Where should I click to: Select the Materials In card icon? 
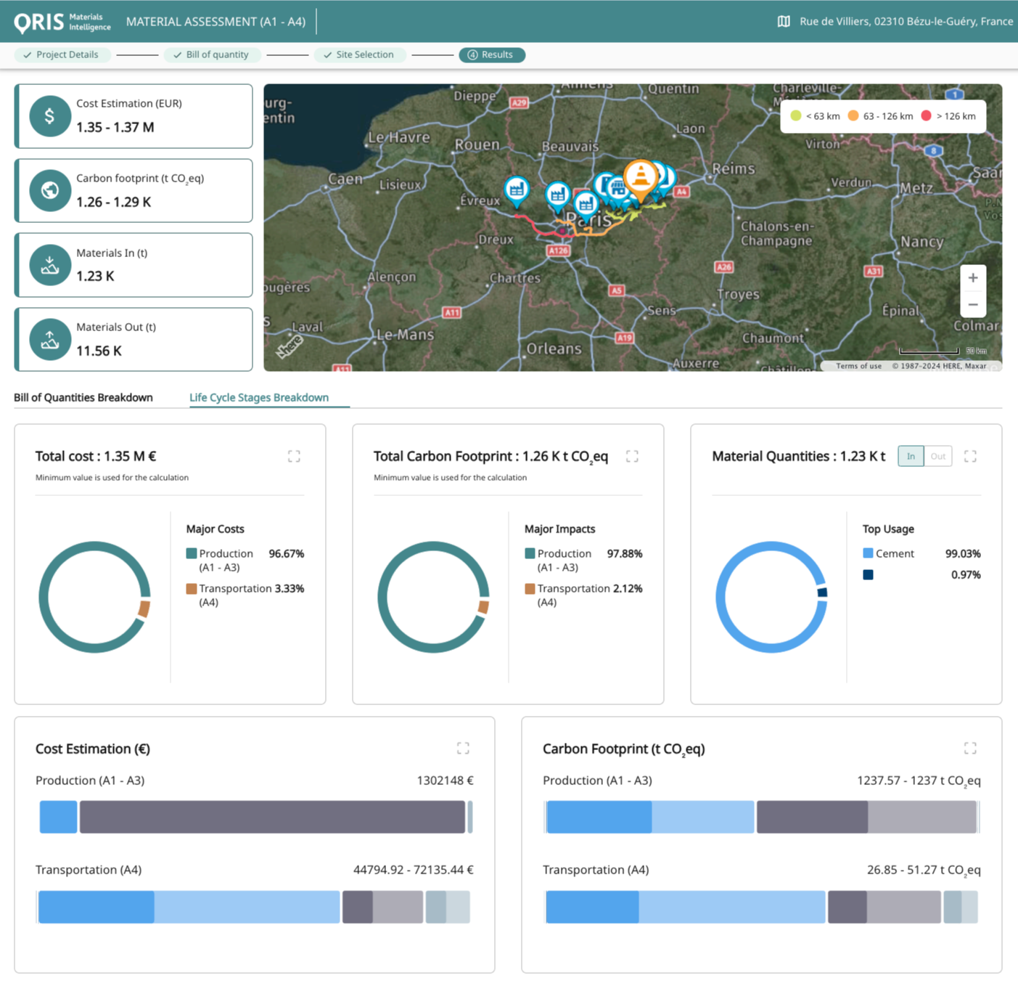tap(49, 264)
